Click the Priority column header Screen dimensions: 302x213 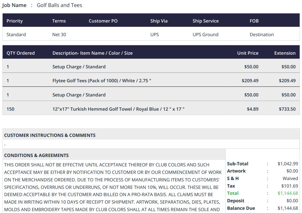(x=14, y=21)
